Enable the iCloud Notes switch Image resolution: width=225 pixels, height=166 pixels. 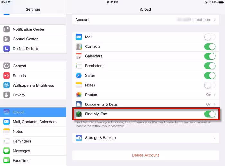click(x=210, y=85)
